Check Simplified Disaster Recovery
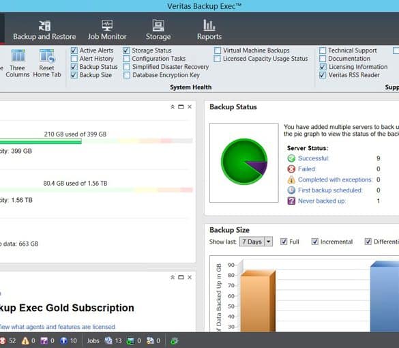Screen dimensions: 399x348 (126, 67)
